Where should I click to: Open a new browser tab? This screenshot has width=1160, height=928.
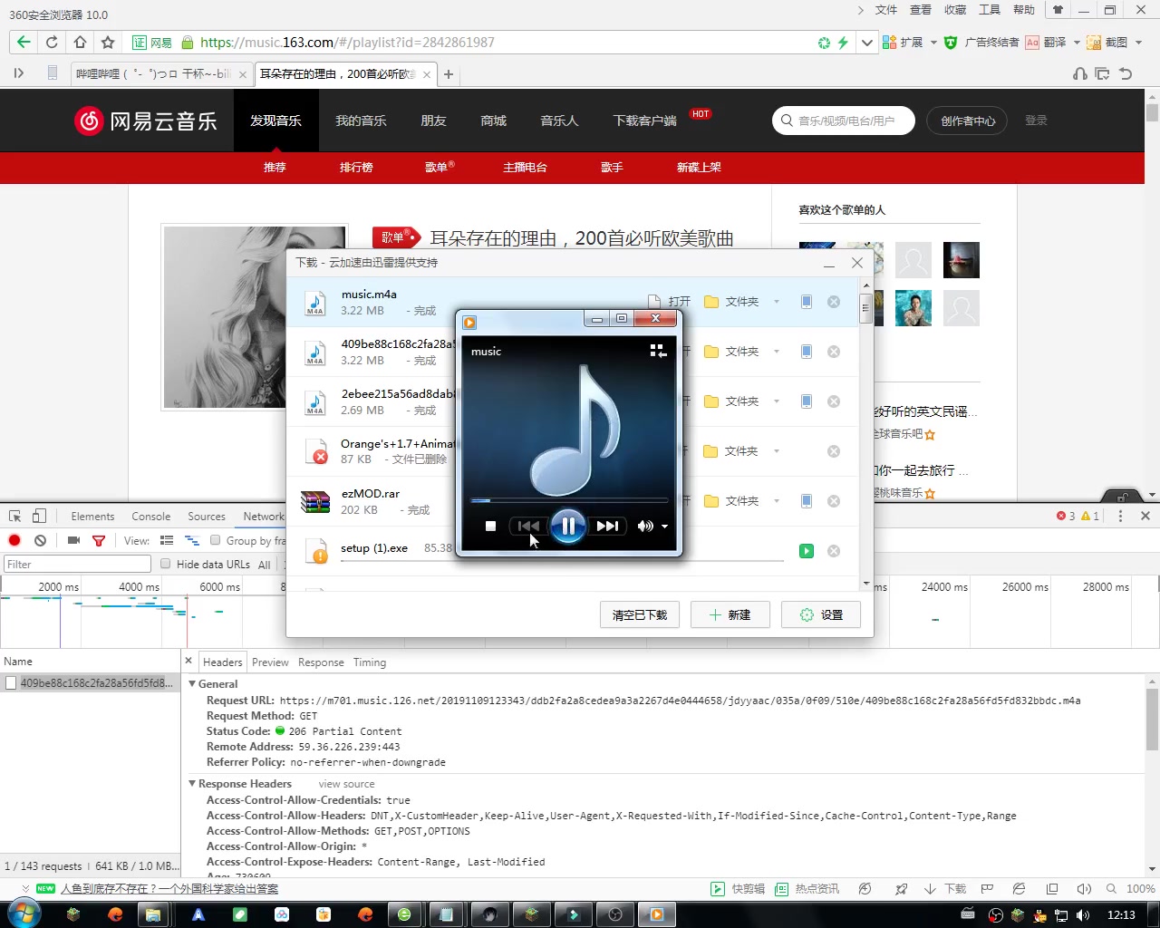pyautogui.click(x=448, y=74)
